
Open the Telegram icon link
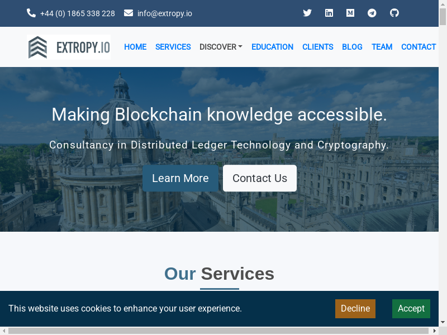click(x=372, y=13)
